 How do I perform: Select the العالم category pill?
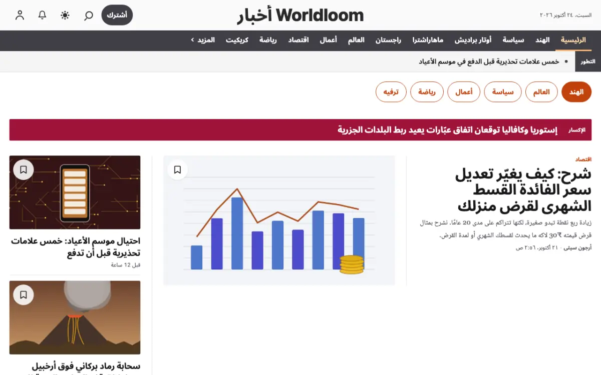pyautogui.click(x=541, y=92)
